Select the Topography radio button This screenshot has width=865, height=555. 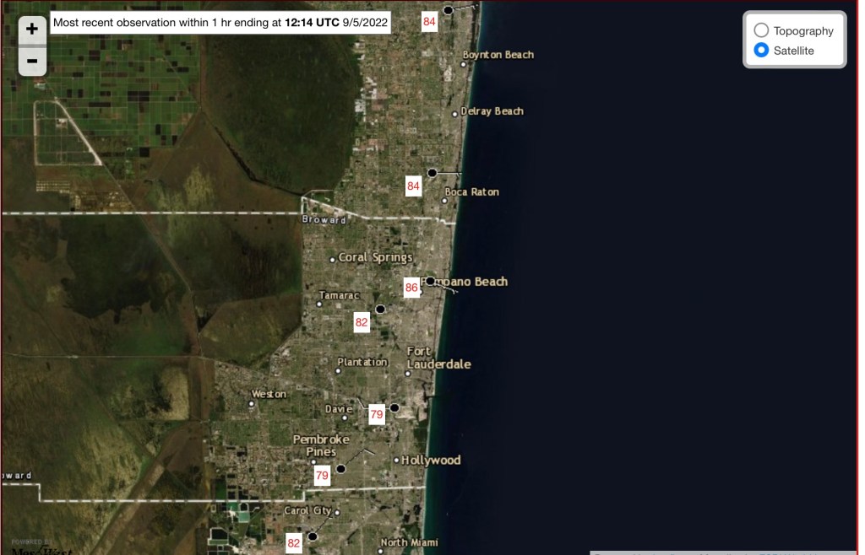(x=761, y=30)
